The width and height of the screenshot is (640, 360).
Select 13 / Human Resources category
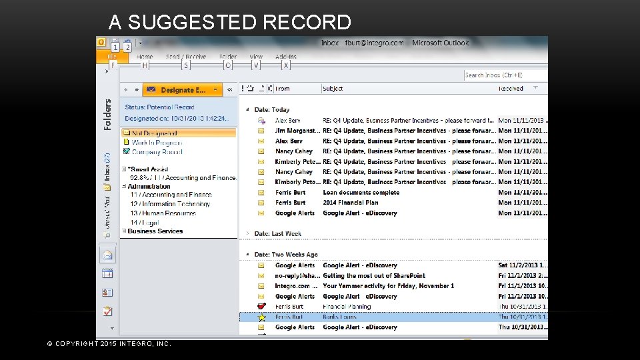tap(163, 213)
